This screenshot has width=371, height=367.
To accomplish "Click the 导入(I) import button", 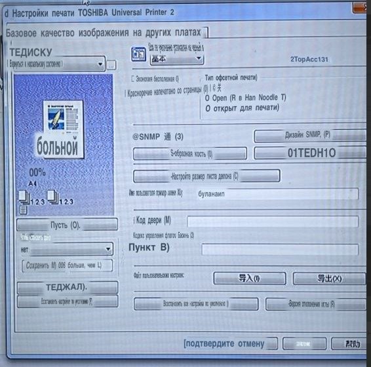I will pyautogui.click(x=250, y=279).
